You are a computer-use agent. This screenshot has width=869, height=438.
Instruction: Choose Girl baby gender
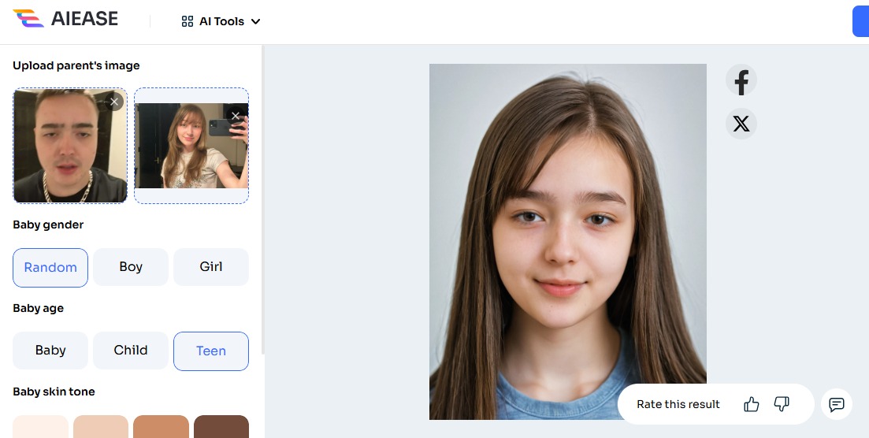pos(211,267)
